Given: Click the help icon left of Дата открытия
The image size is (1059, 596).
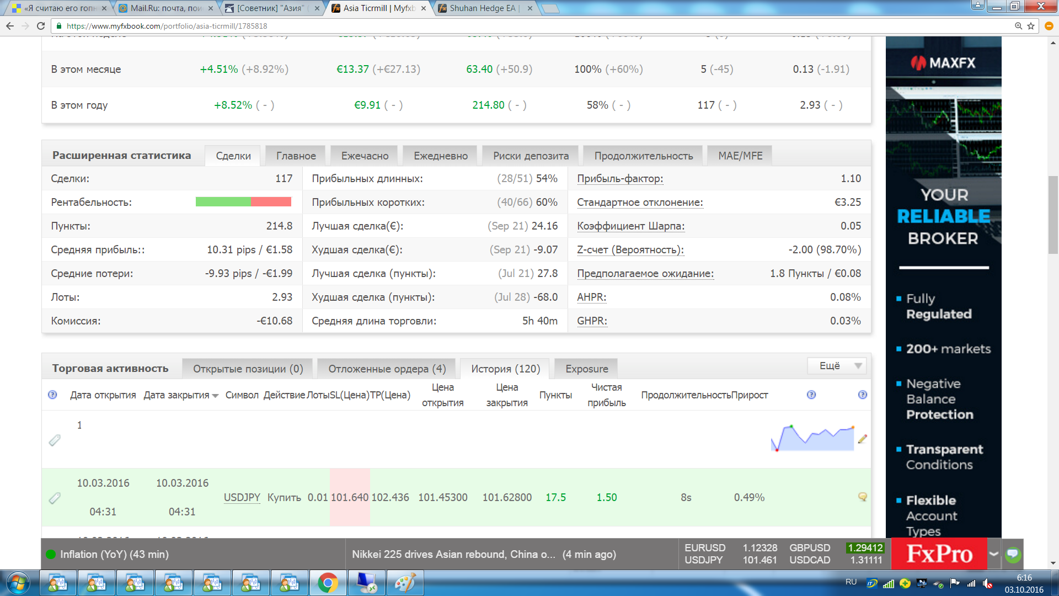Looking at the screenshot, I should point(52,395).
